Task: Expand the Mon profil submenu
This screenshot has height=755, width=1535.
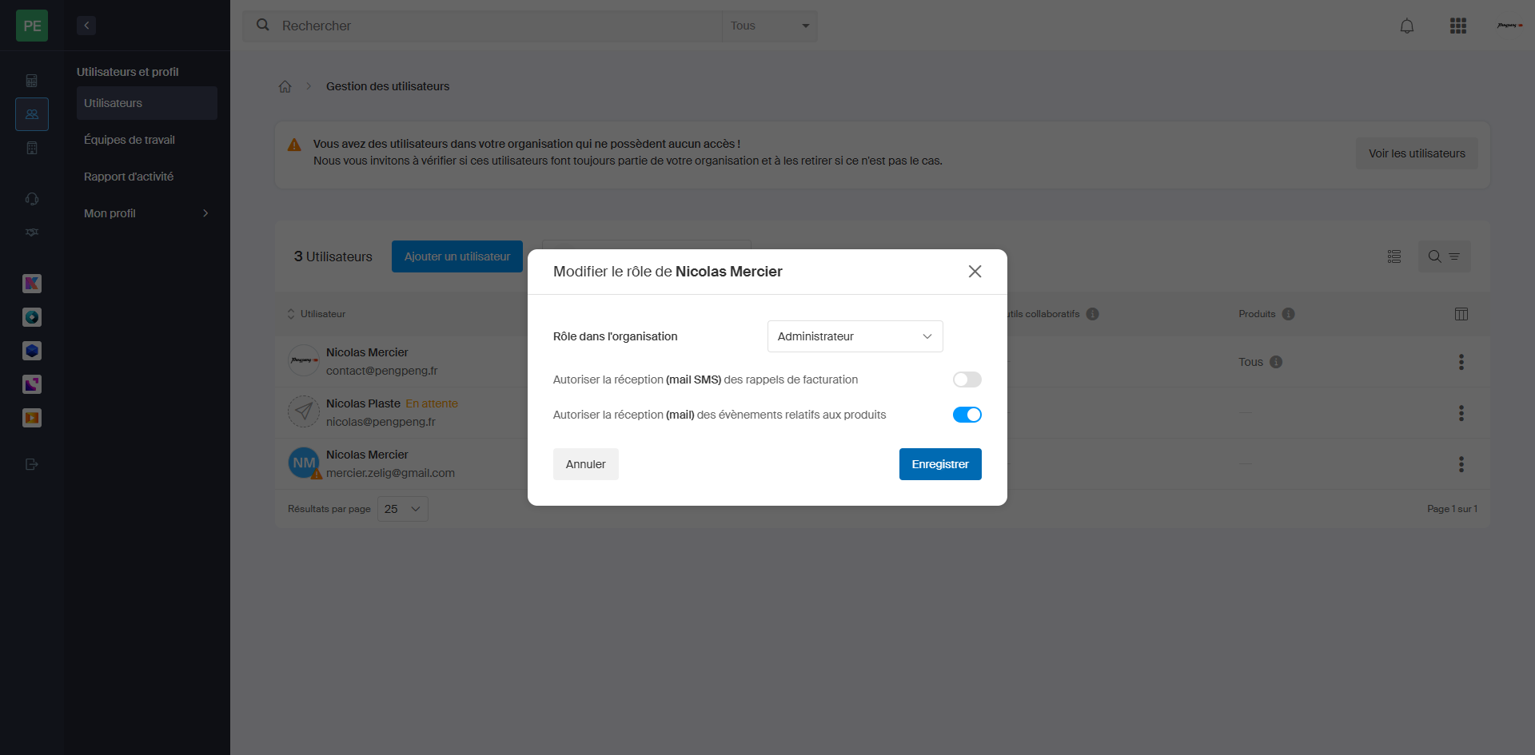Action: pos(147,213)
